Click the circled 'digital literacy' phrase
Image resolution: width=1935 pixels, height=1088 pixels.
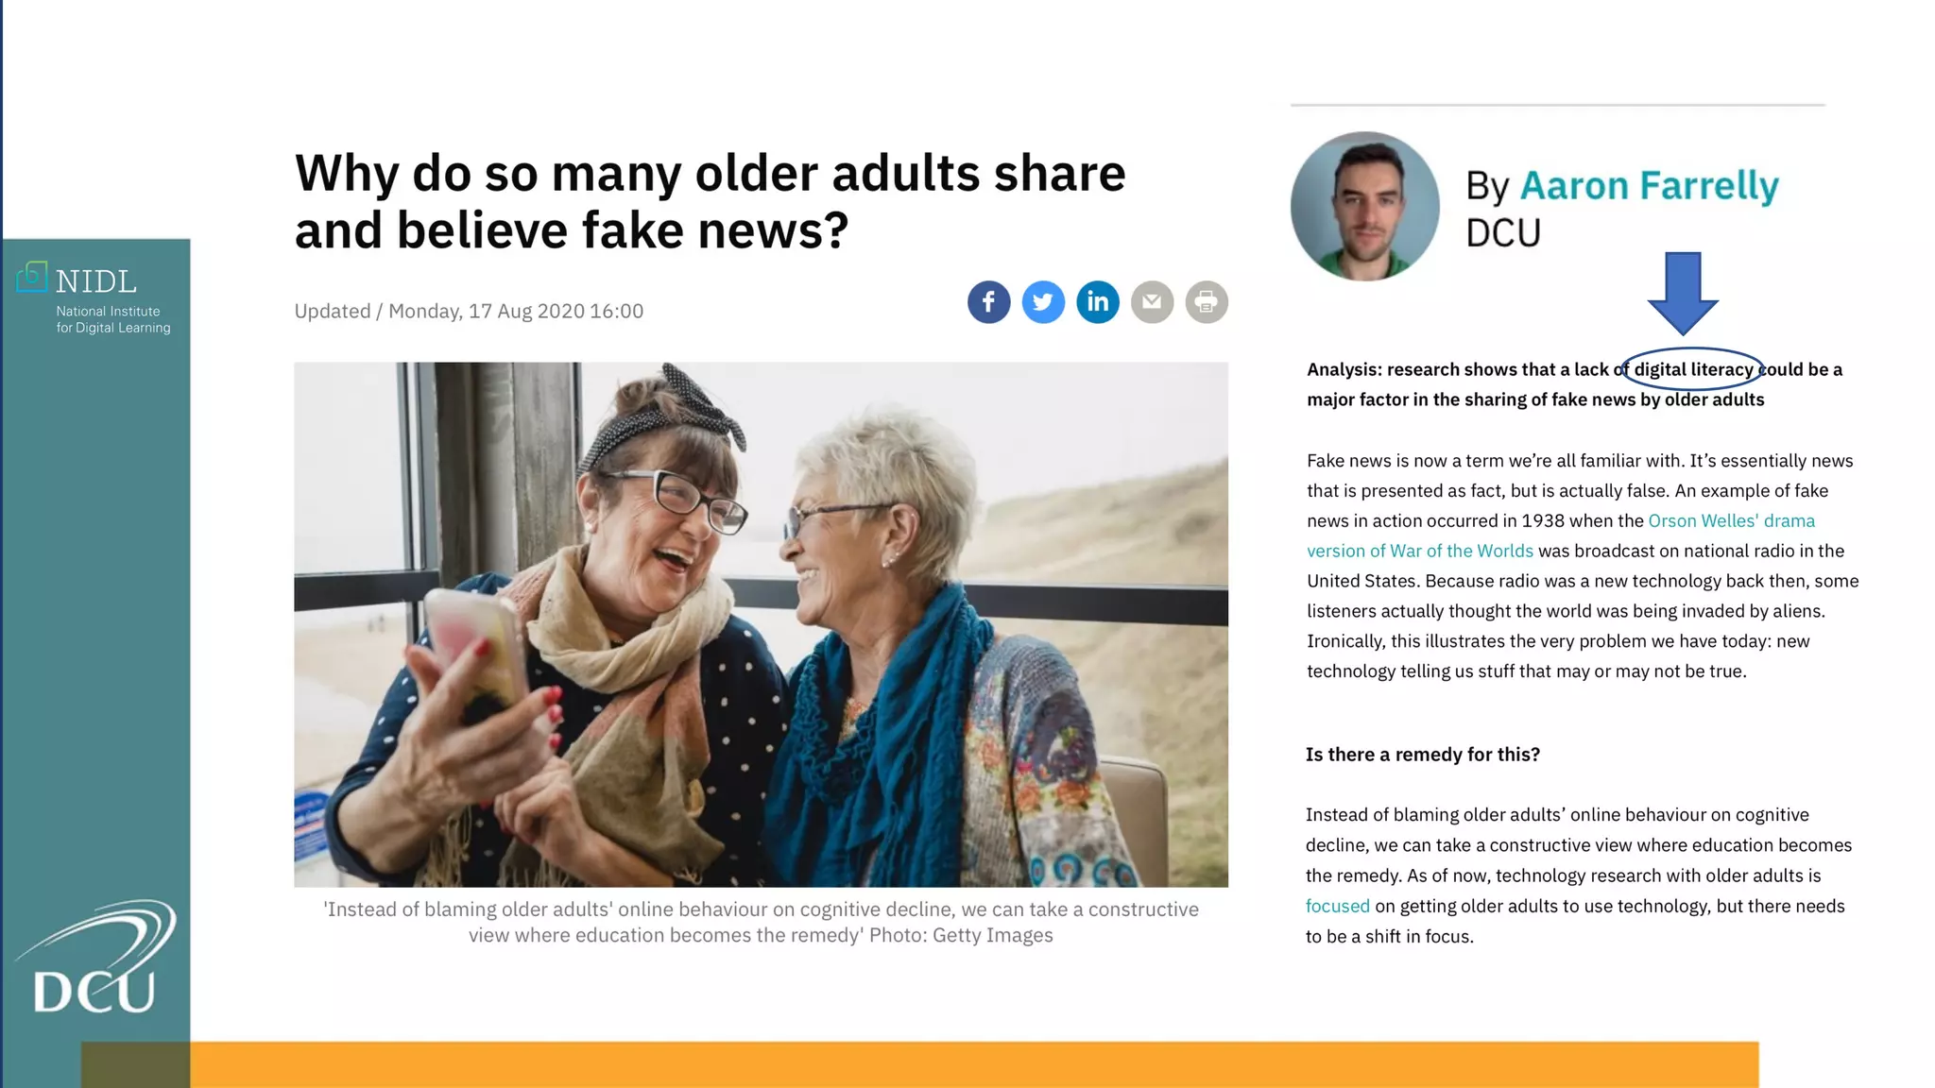(1693, 369)
